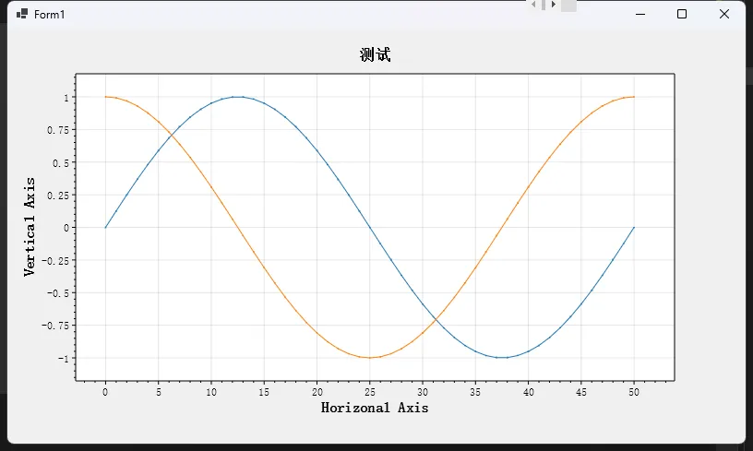The image size is (753, 451).
Task: Click the horizontal axis tick label 10
Action: coord(211,392)
